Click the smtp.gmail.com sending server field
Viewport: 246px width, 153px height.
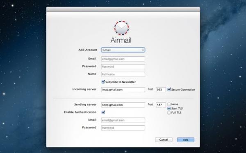[123, 105]
